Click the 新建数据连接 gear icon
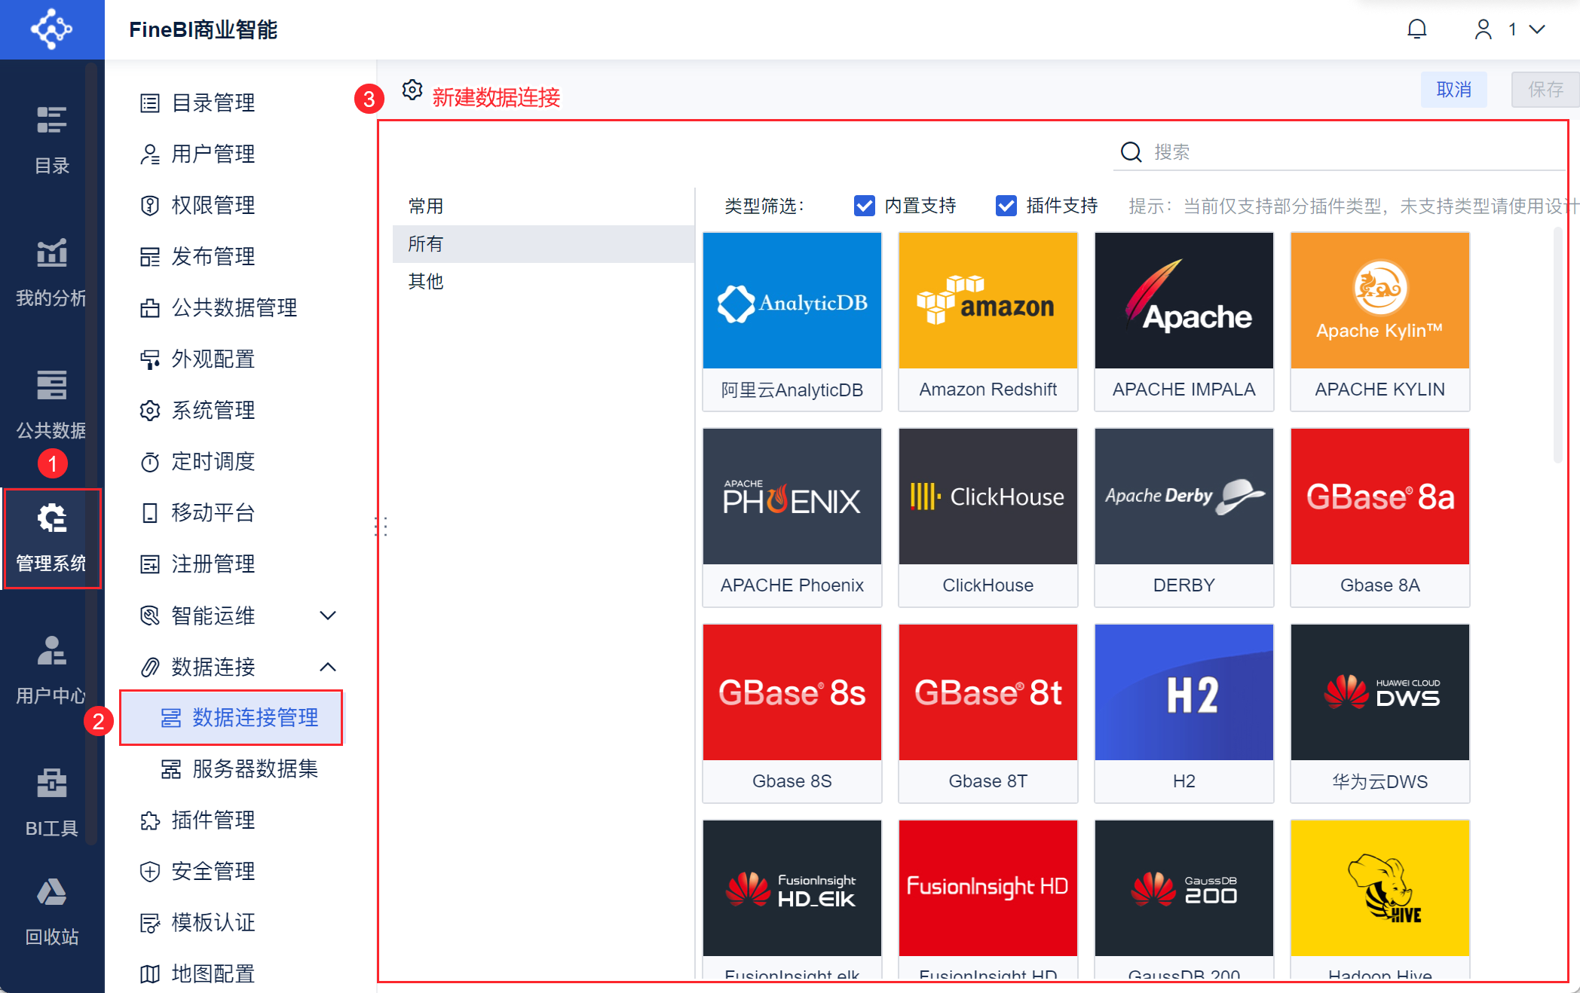This screenshot has width=1580, height=993. pos(412,90)
